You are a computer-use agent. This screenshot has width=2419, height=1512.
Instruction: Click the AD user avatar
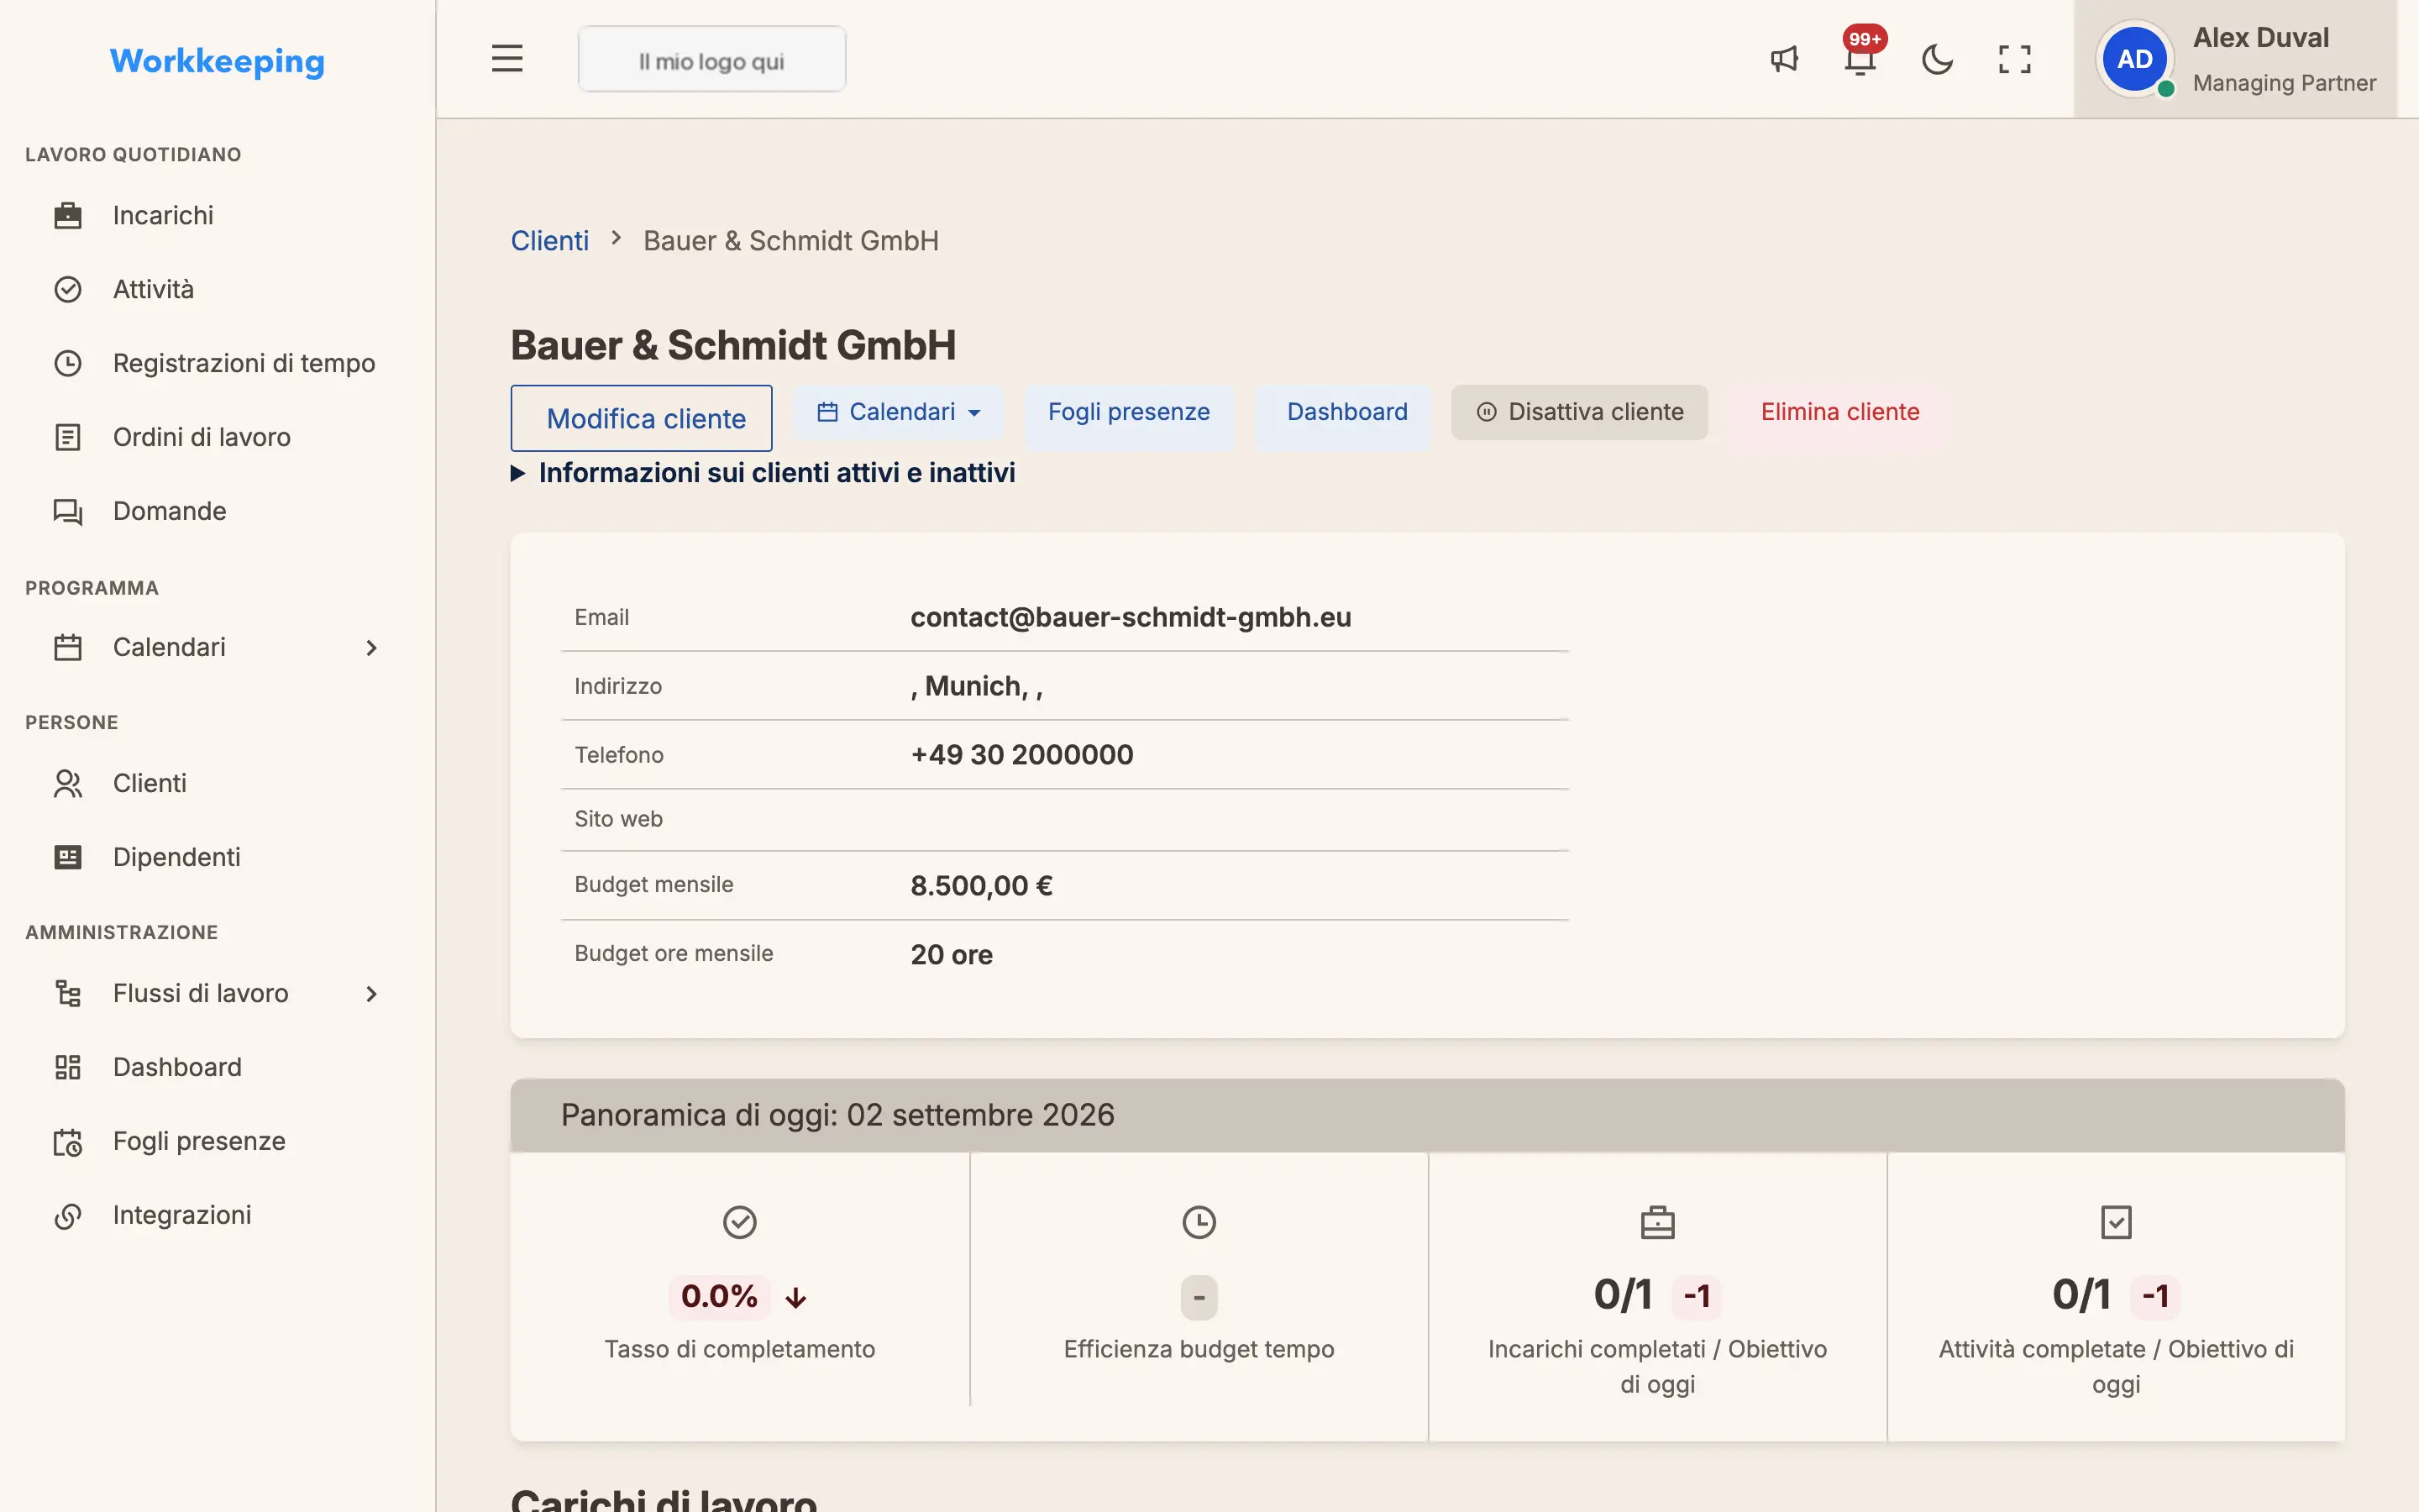2134,59
